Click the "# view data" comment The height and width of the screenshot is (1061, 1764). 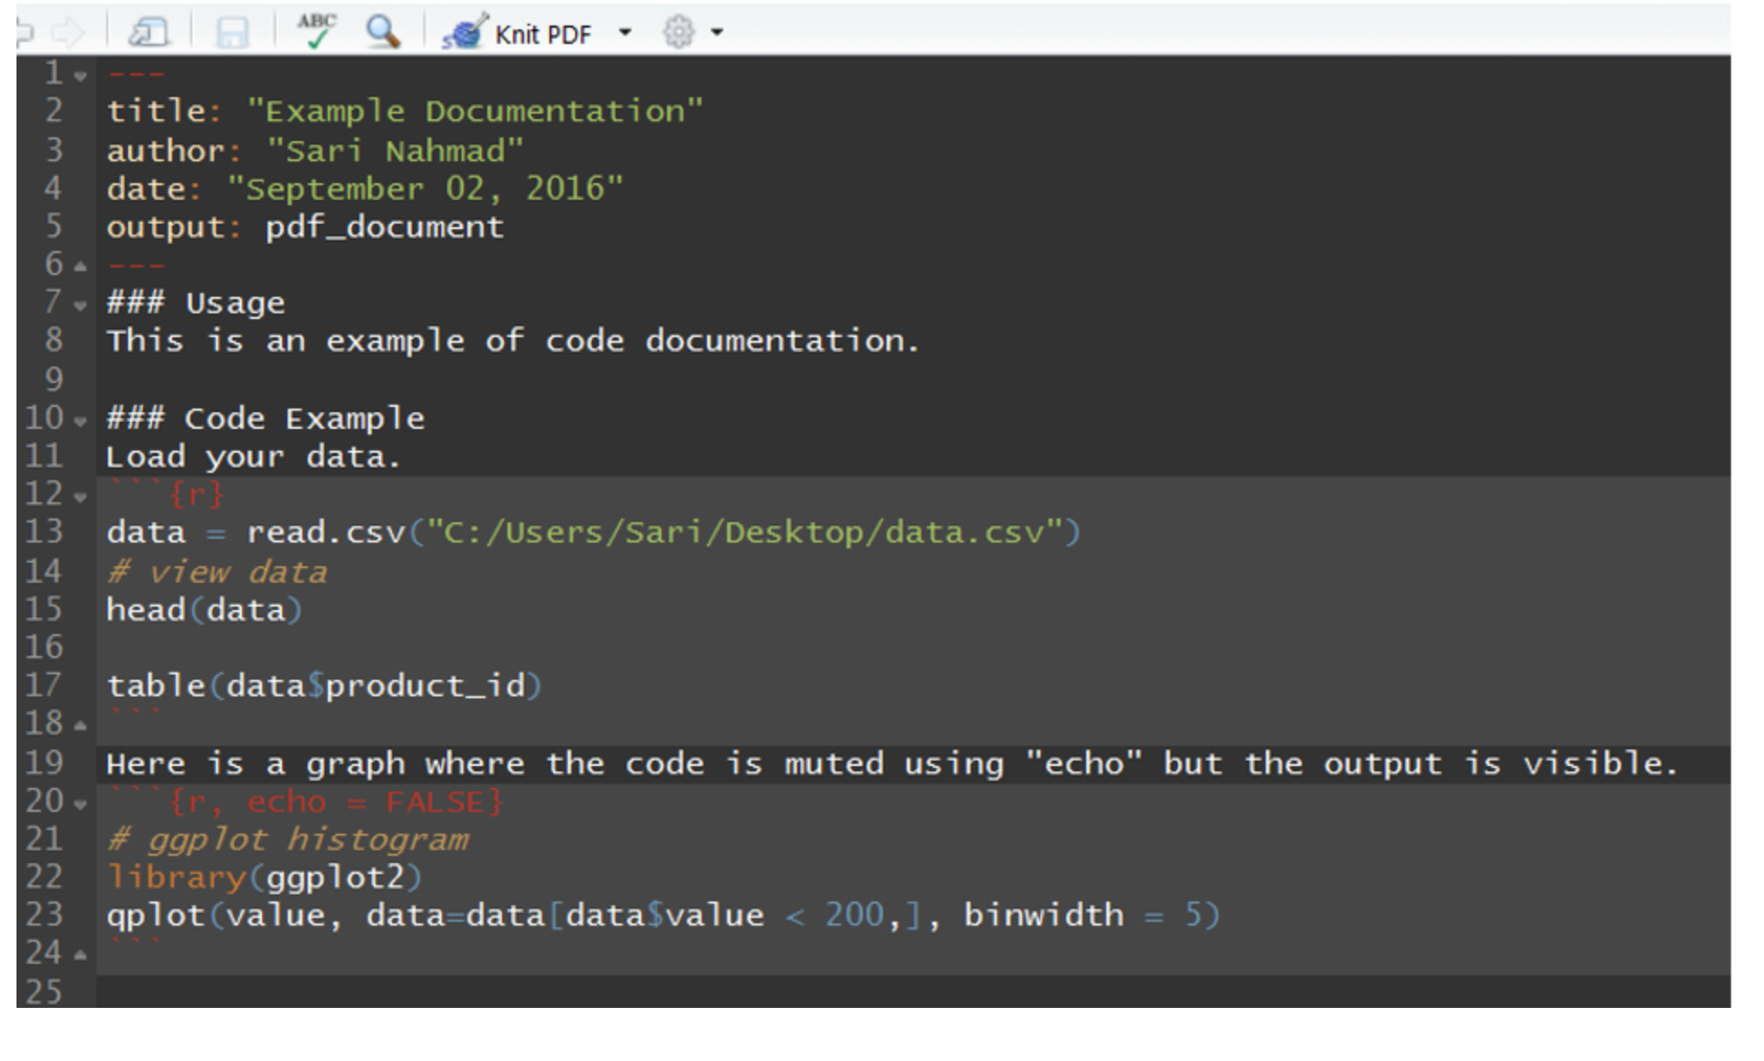(x=217, y=572)
